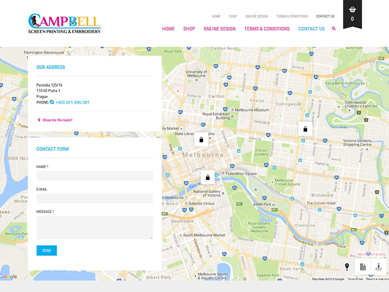This screenshot has width=389, height=292.
Task: Open the map's Terms of Use link
Action: (355, 279)
